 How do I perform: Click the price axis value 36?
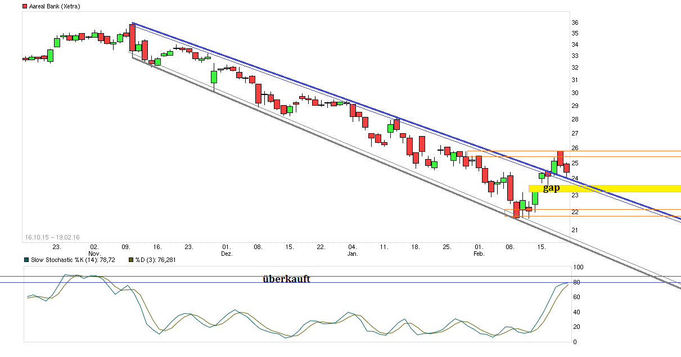pos(575,22)
